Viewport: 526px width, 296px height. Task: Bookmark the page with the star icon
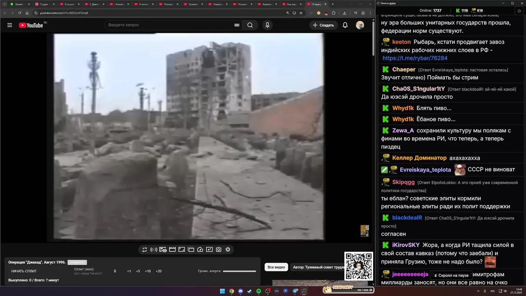point(301,13)
